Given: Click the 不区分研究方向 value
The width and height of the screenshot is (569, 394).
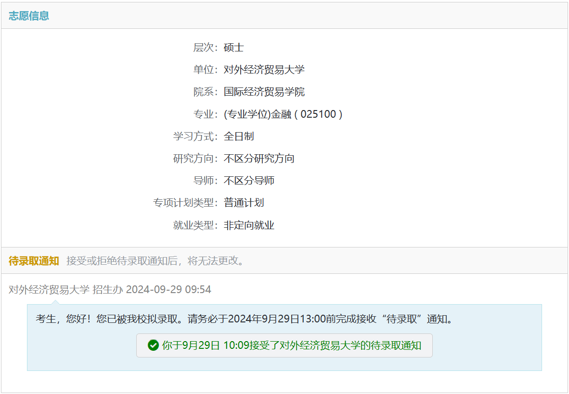Looking at the screenshot, I should [259, 159].
